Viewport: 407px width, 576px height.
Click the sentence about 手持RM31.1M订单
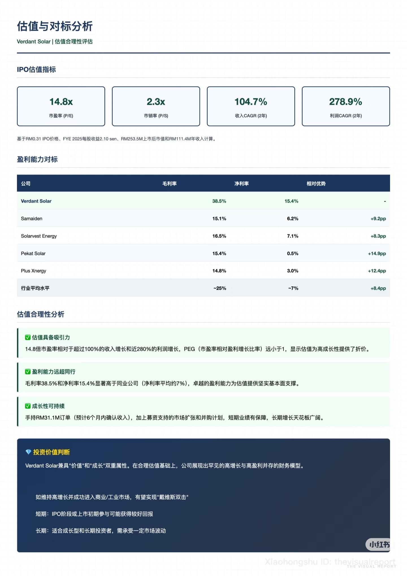click(175, 418)
